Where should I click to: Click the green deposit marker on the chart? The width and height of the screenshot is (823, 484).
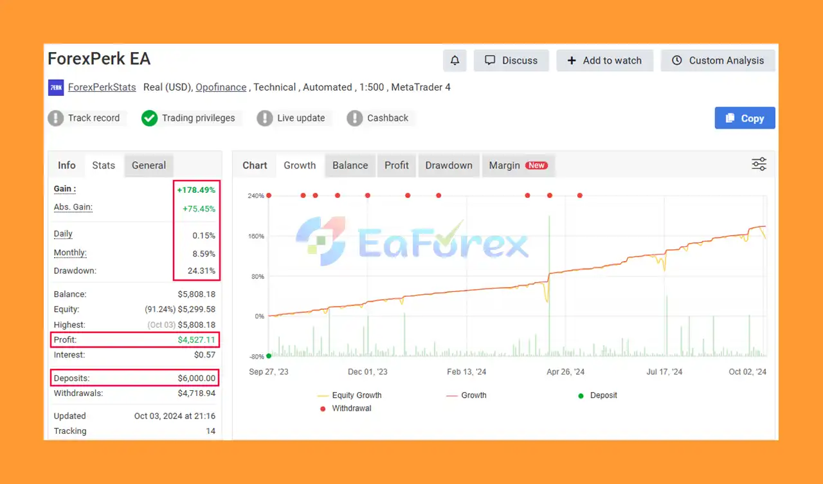click(x=269, y=355)
